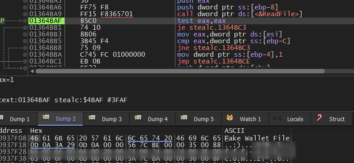Open the Watch 1 tab dog icon
The image size is (354, 163).
point(230,118)
